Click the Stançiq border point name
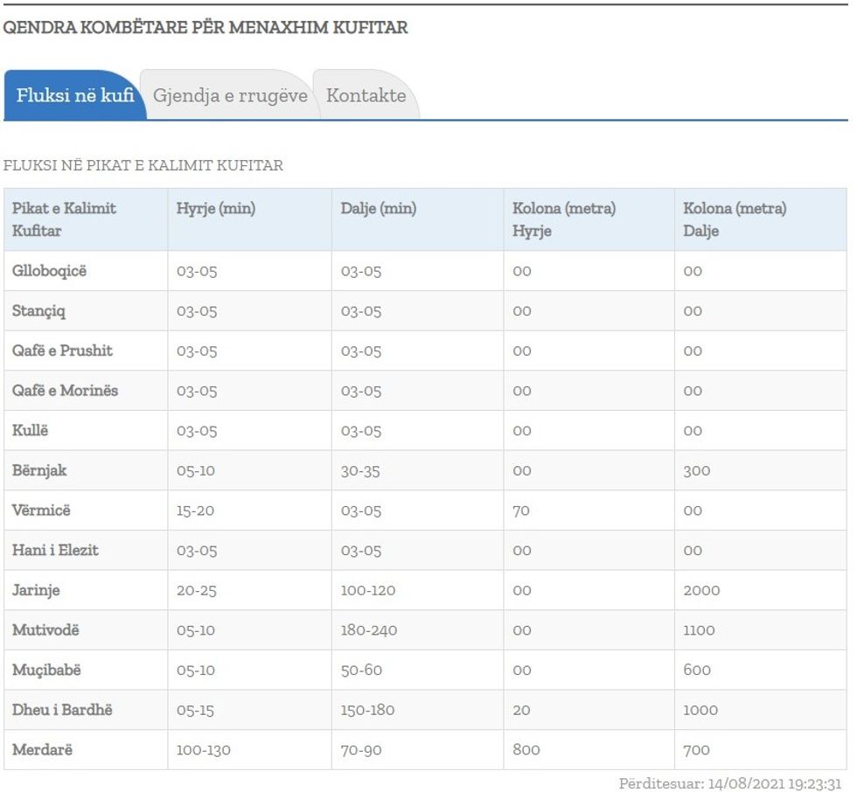 (38, 311)
